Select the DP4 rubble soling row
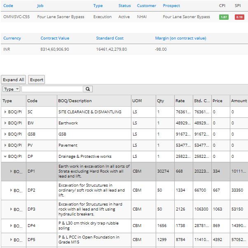This screenshot has height=248, width=248. pos(94,226)
